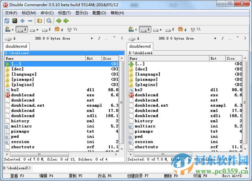Select drive c in left panel
The image size is (252, 181).
click(9, 30)
